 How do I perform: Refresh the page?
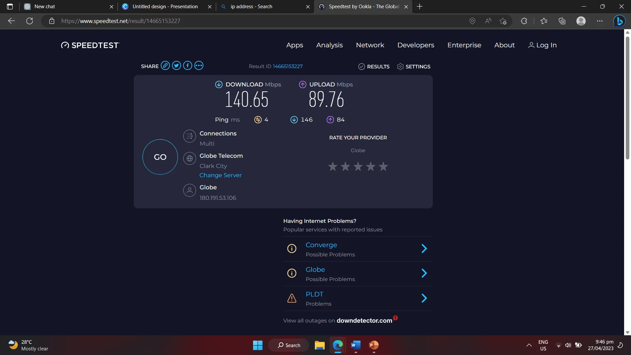coord(30,21)
